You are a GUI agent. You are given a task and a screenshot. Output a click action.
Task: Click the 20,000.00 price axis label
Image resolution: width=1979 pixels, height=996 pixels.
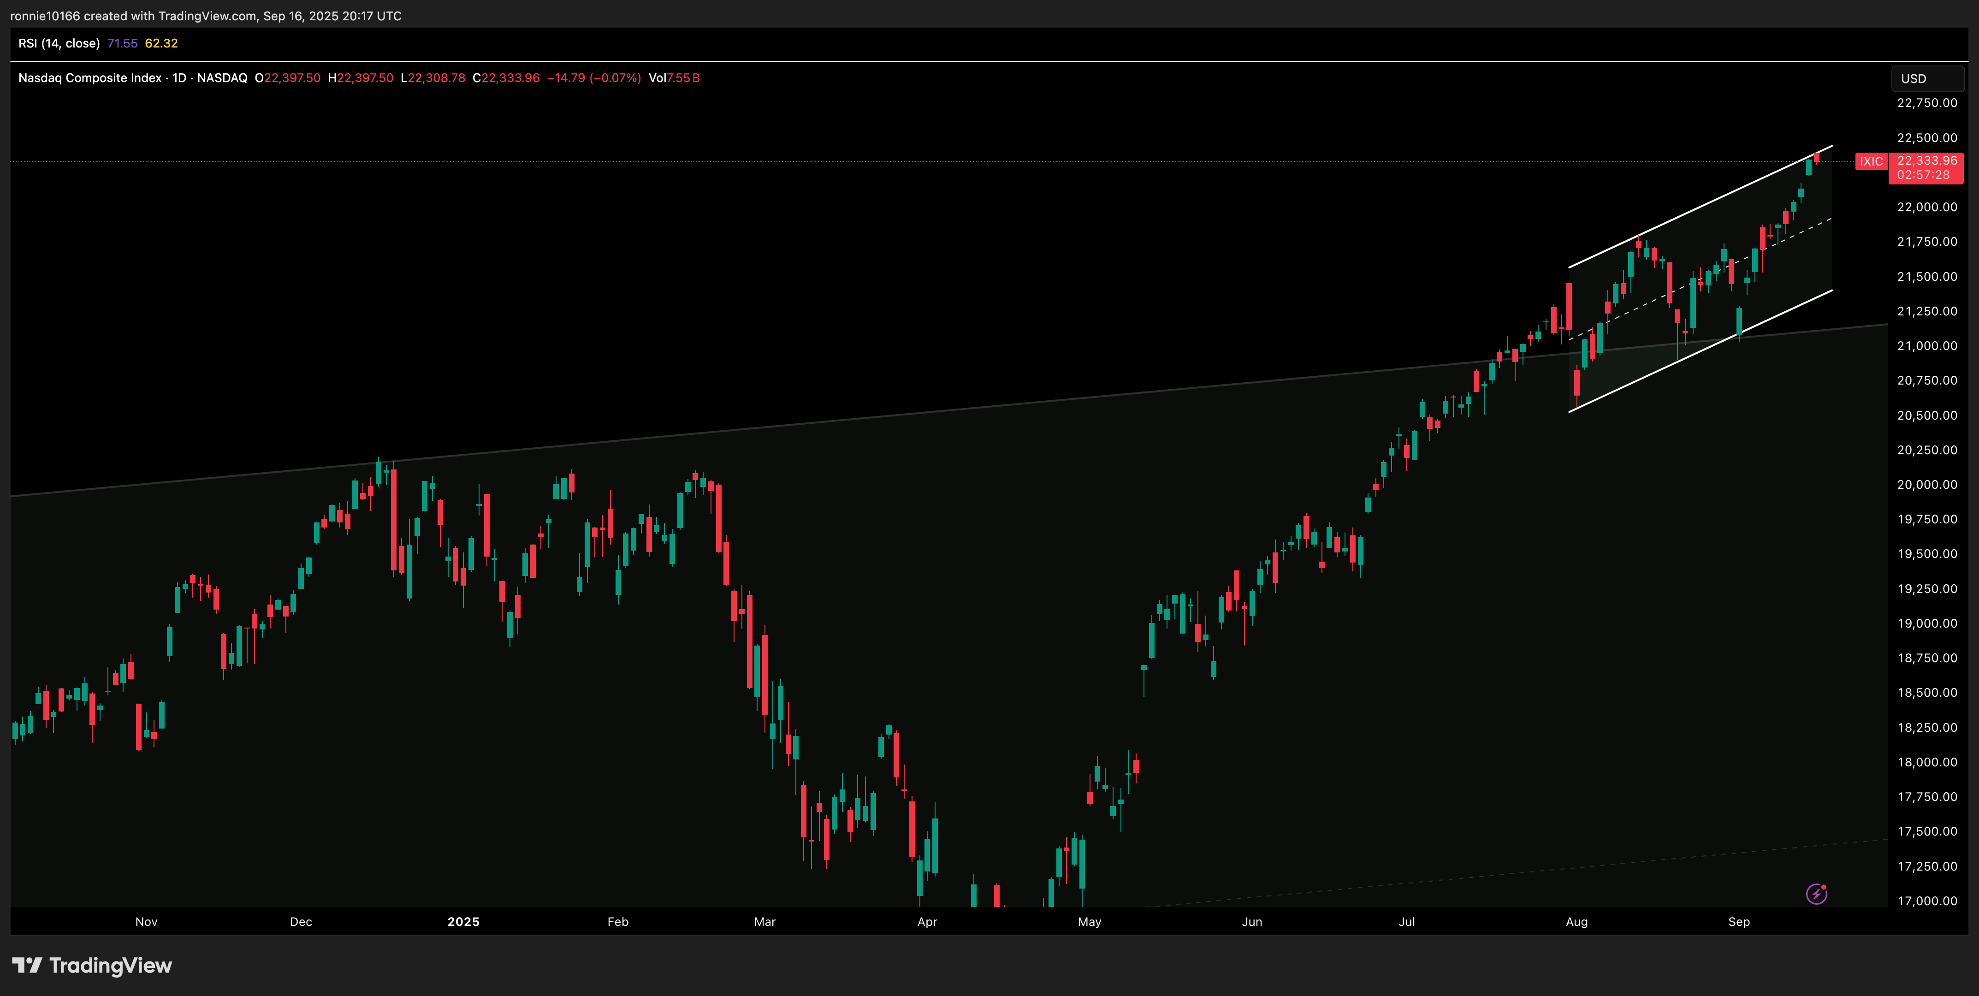coord(1927,484)
